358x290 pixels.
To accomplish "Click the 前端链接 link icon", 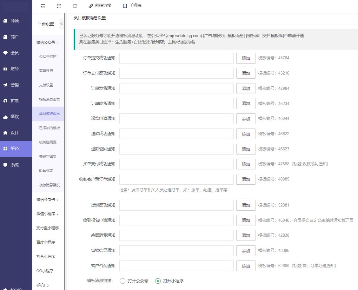I will click(x=91, y=6).
